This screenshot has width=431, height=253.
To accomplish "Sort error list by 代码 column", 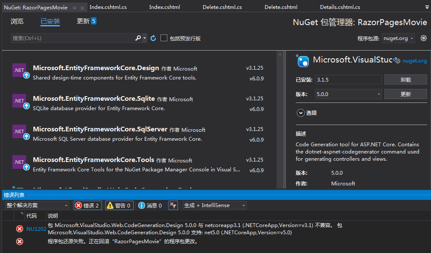I will tap(31, 216).
